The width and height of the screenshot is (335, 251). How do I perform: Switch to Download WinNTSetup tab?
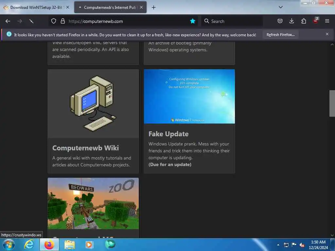37,8
